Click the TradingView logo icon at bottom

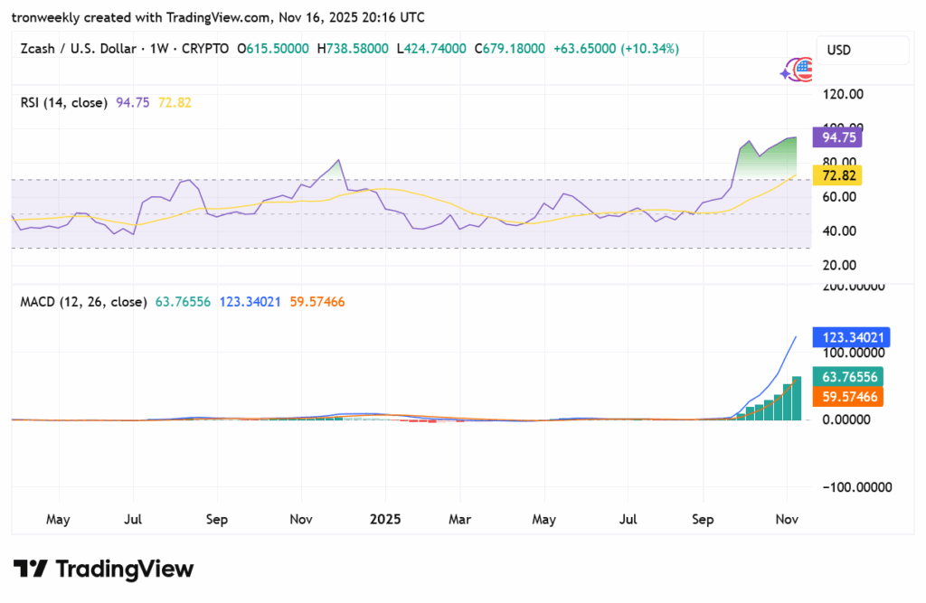coord(30,569)
